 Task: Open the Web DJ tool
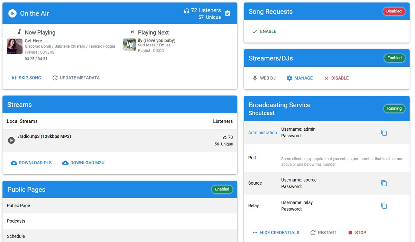[x=264, y=78]
